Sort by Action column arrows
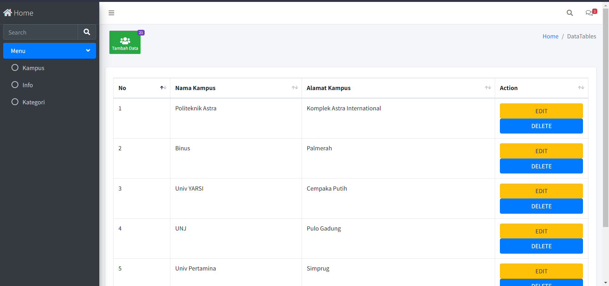 click(581, 88)
